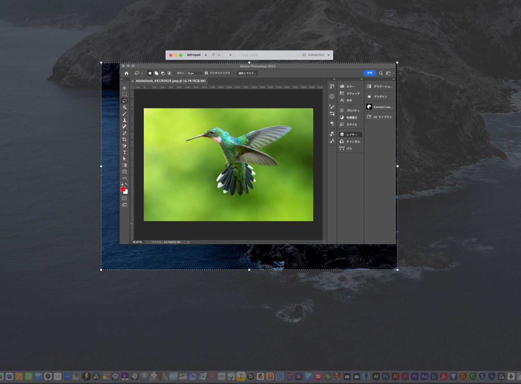Image resolution: width=521 pixels, height=384 pixels.
Task: Open the レイヤー (Layers) panel
Action: (350, 134)
